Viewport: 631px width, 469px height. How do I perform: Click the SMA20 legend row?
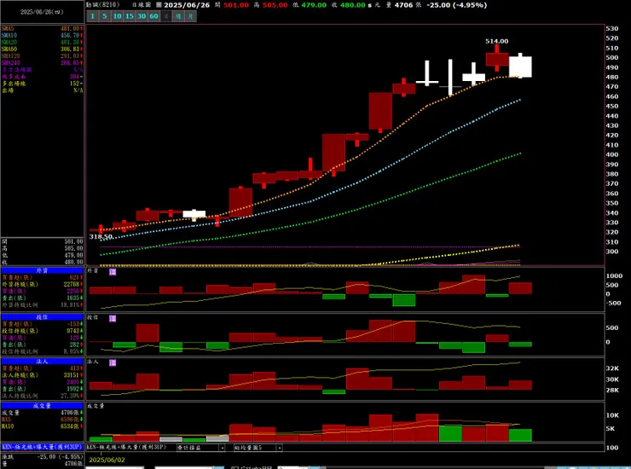[x=43, y=43]
